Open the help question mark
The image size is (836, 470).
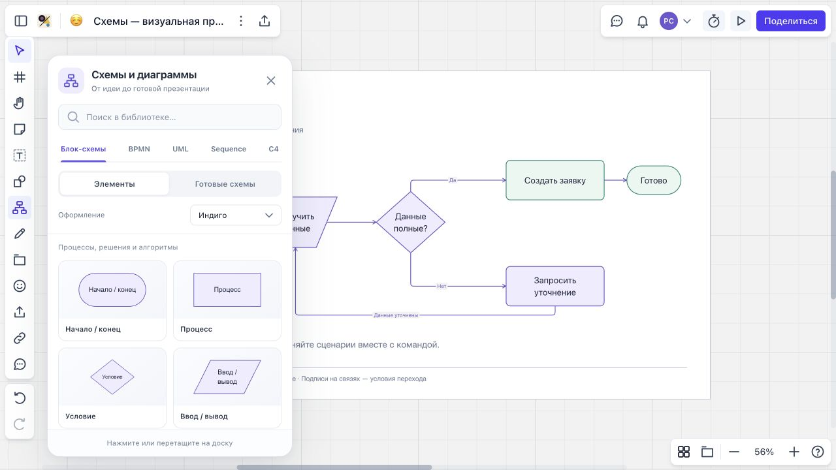[x=817, y=452]
